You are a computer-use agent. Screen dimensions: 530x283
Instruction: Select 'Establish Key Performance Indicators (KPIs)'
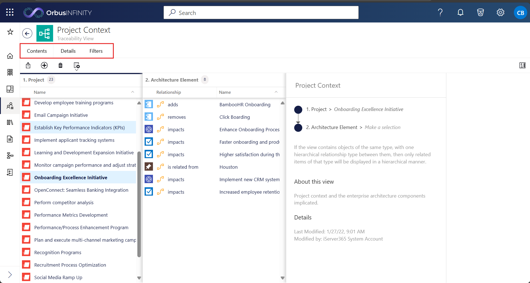[x=78, y=128]
